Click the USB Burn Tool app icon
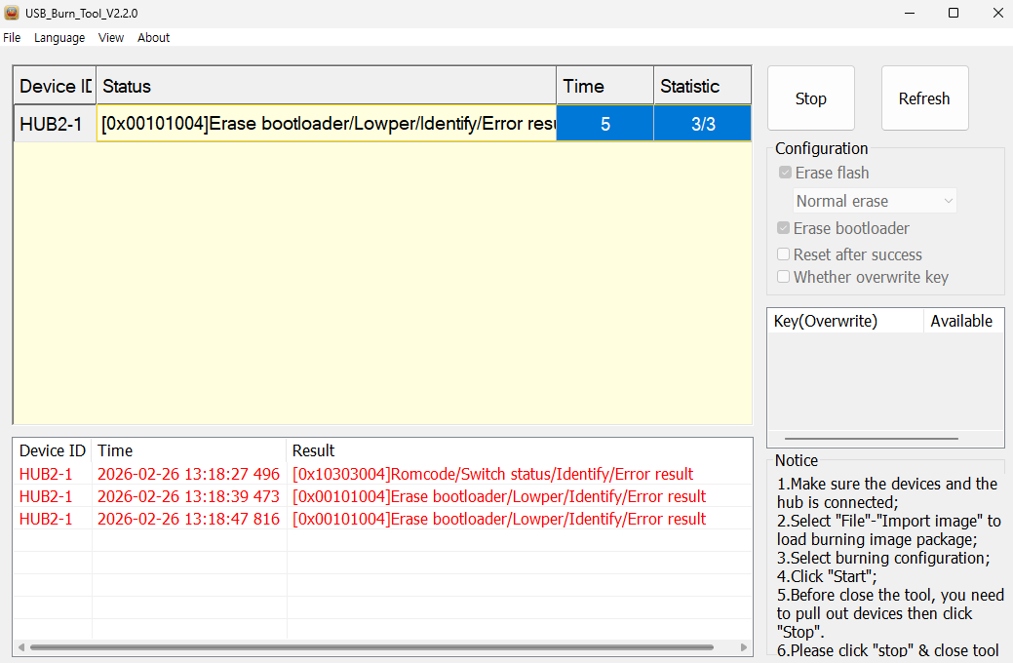The height and width of the screenshot is (663, 1013). (12, 13)
